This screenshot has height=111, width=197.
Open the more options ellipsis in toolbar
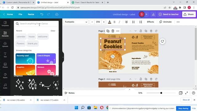point(178,22)
